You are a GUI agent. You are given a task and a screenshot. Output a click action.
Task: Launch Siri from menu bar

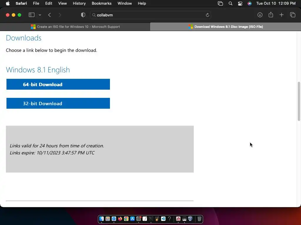pyautogui.click(x=249, y=4)
